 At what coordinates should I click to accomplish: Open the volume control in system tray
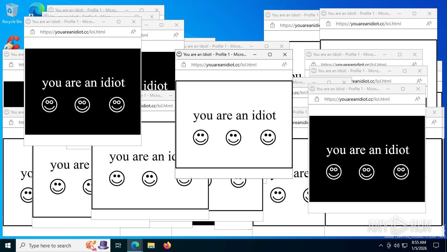coord(397,245)
